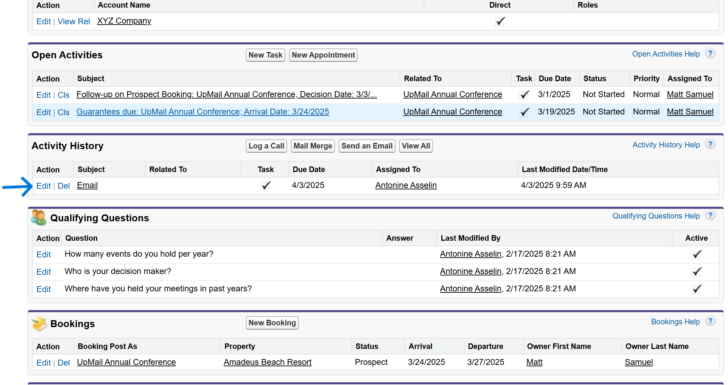This screenshot has width=728, height=385.
Task: Click the Task checkmark in the Email history row
Action: coord(266,186)
